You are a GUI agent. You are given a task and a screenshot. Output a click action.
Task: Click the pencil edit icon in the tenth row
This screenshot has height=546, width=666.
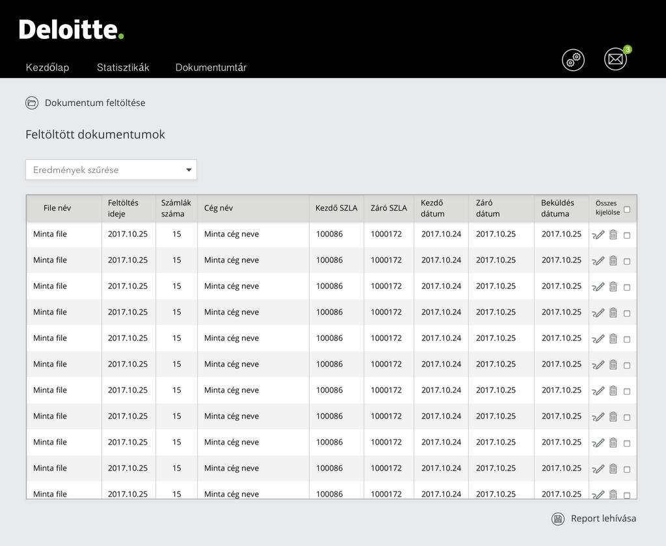tap(598, 469)
